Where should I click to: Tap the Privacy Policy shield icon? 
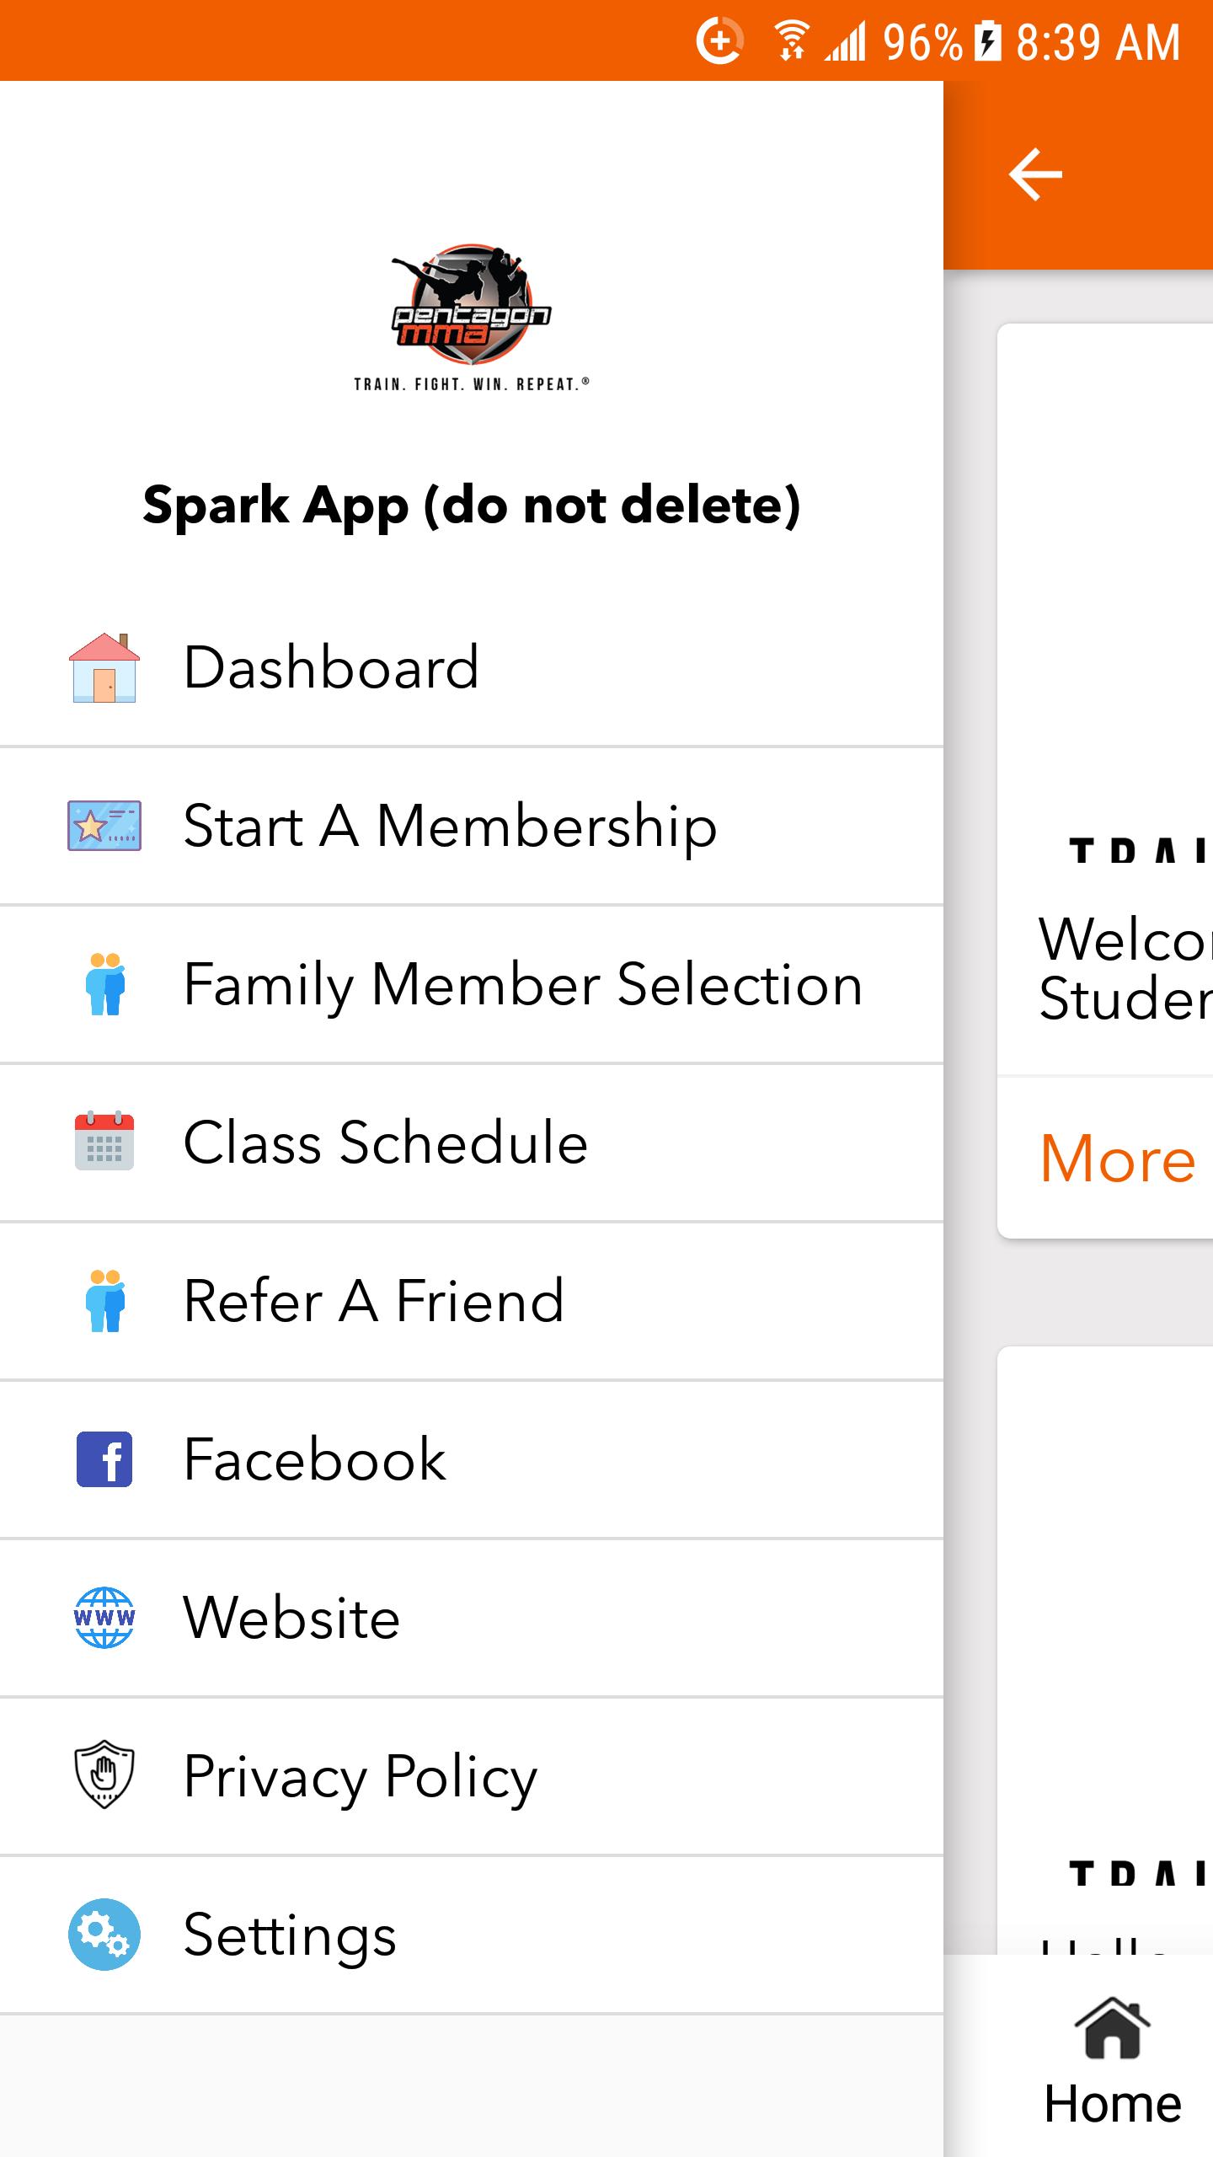click(x=104, y=1775)
